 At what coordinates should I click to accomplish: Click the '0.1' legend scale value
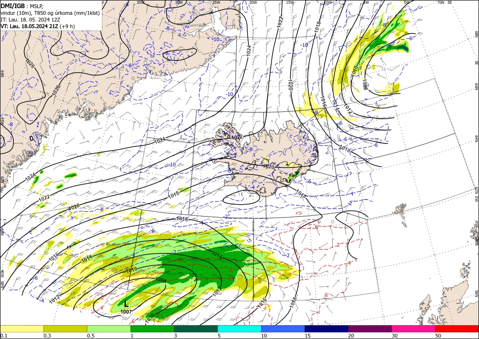3,336
